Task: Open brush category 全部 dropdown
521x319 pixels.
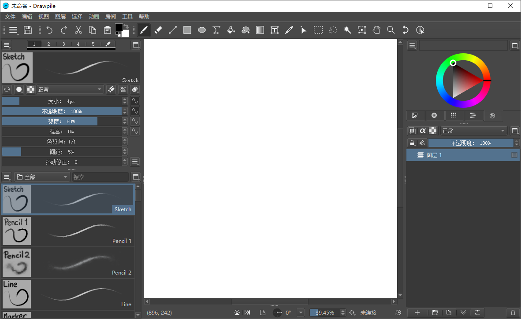Action: click(x=42, y=177)
